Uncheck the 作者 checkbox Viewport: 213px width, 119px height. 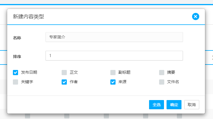tap(65, 82)
